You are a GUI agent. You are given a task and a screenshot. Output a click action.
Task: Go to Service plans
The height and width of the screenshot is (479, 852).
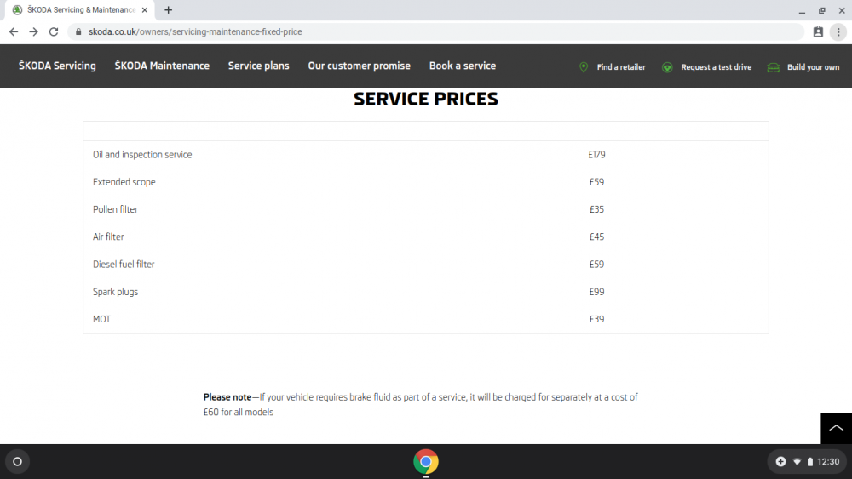point(259,66)
